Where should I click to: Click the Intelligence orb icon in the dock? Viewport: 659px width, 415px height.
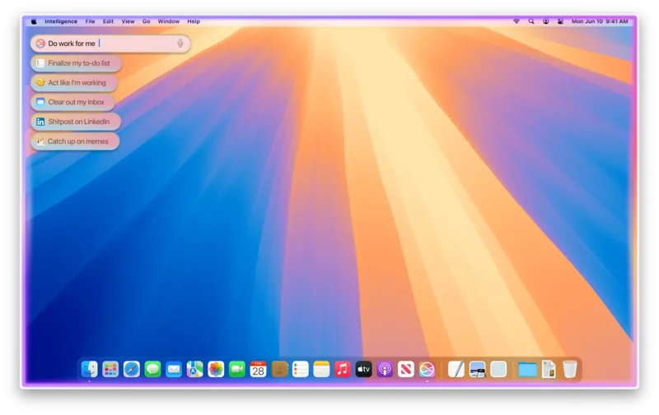coord(427,369)
